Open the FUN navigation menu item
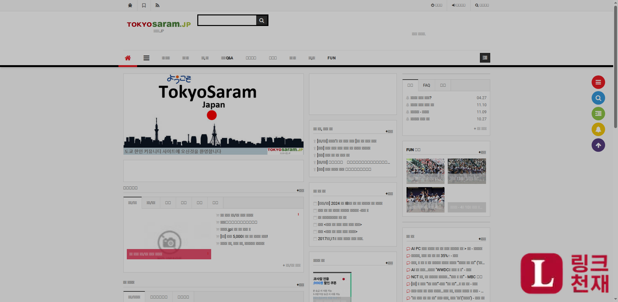This screenshot has height=302, width=618. coord(332,58)
